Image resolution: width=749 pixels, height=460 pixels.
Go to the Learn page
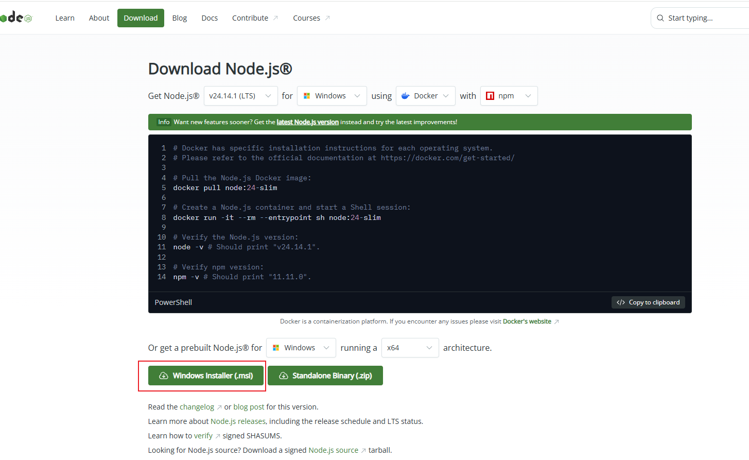[x=65, y=18]
